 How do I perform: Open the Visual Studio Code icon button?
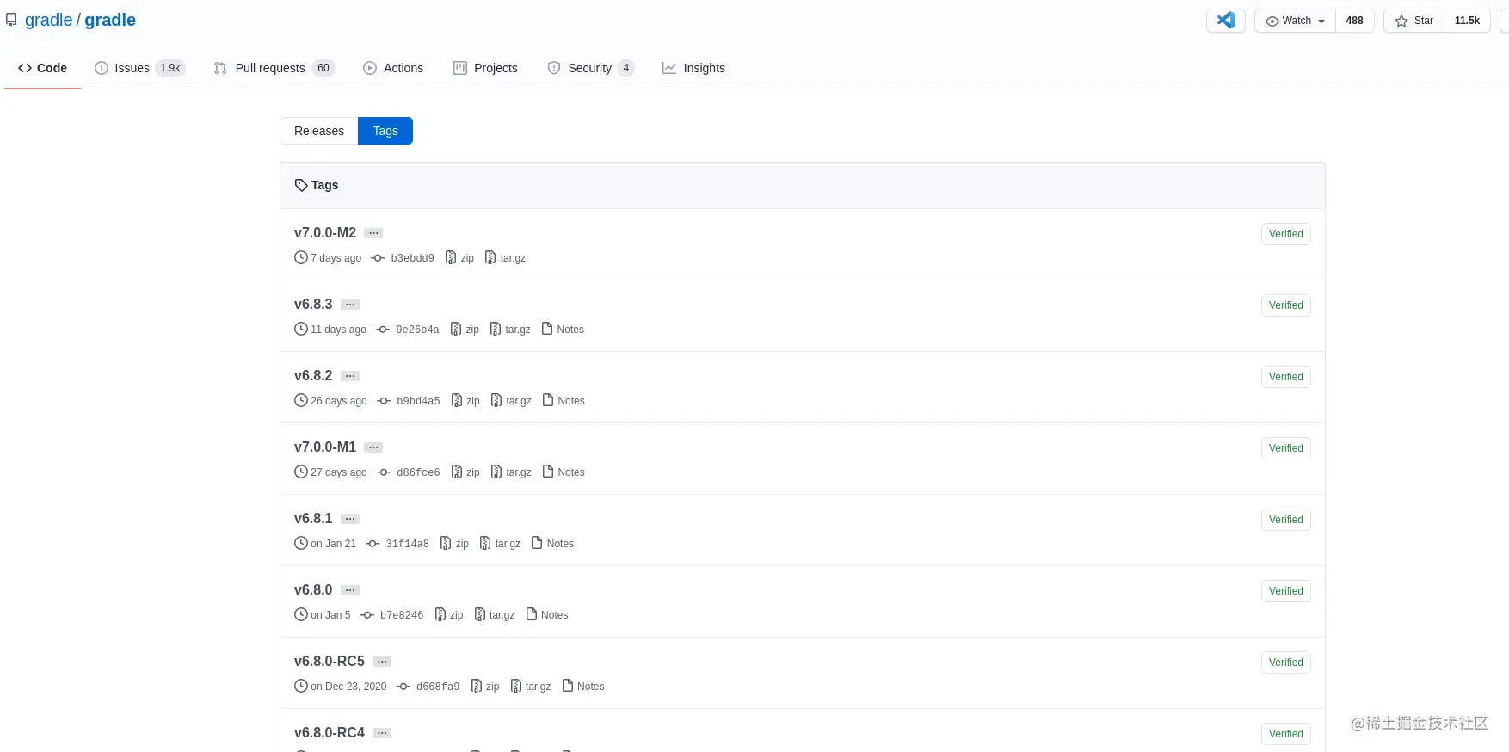click(x=1226, y=21)
